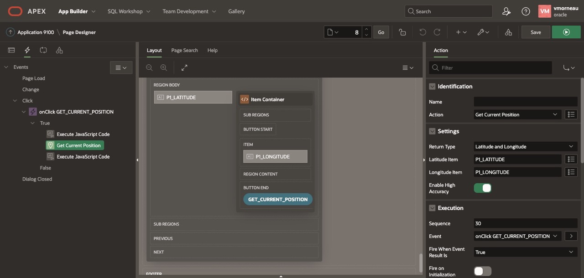Click the Undo arrow icon
The height and width of the screenshot is (278, 584).
point(422,32)
